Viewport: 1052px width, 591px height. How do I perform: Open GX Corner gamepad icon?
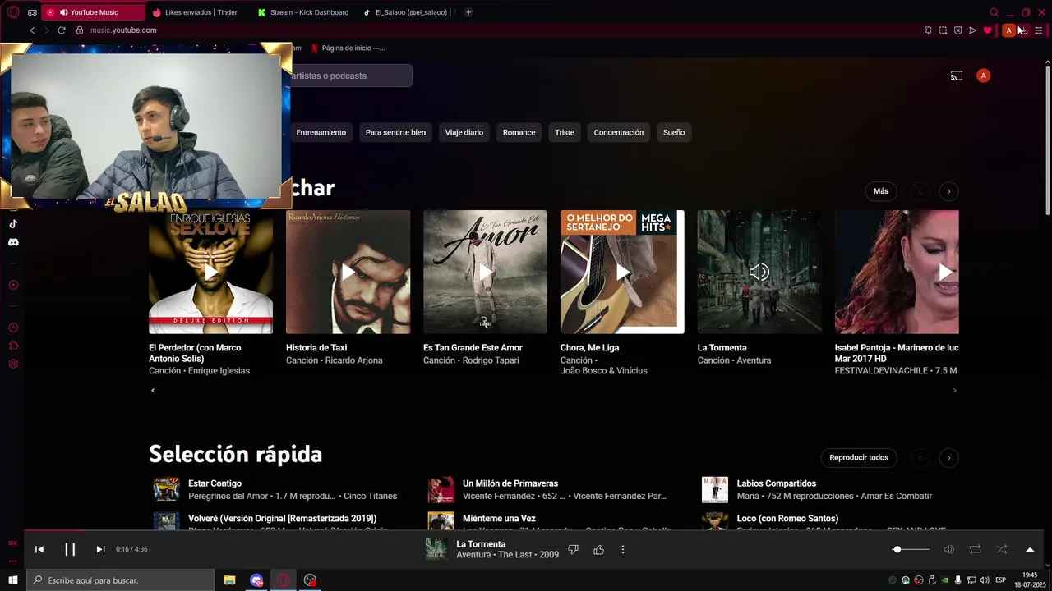point(32,12)
